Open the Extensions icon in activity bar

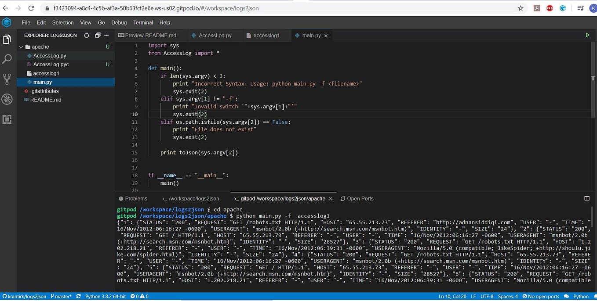point(7,119)
